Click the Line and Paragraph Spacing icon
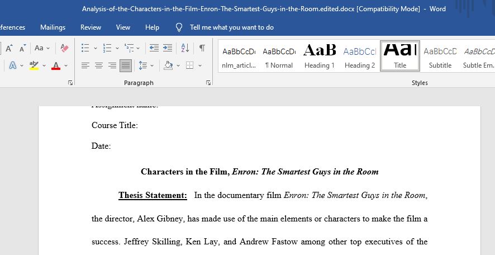 (142, 65)
